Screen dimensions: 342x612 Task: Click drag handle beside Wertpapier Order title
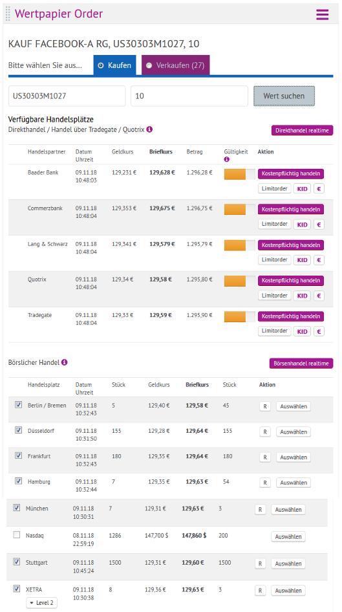[x=8, y=14]
